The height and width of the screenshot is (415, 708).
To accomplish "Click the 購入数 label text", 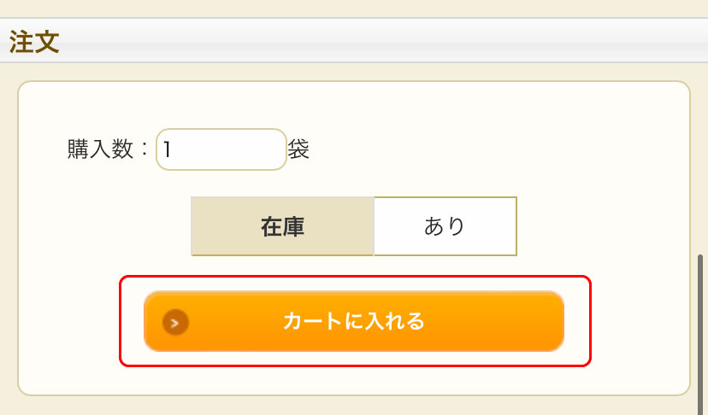I will [x=100, y=149].
